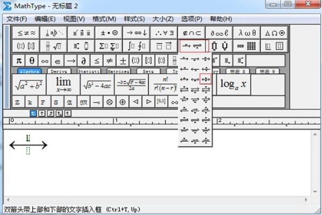Insert the Fraktur 𝔐 symbol
The width and height of the screenshot is (322, 215).
[84, 102]
